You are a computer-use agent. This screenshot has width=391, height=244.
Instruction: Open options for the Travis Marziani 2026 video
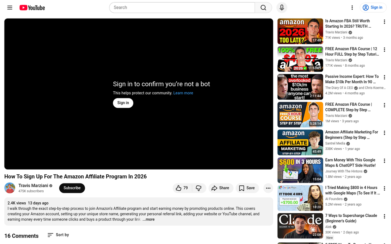(x=384, y=21)
